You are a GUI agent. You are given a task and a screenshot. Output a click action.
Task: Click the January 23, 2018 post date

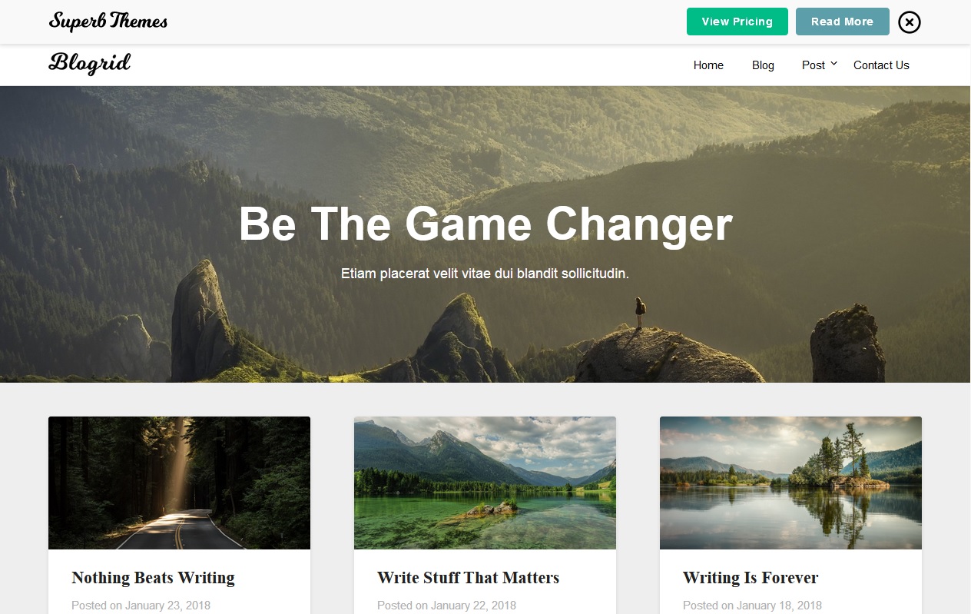click(x=167, y=606)
